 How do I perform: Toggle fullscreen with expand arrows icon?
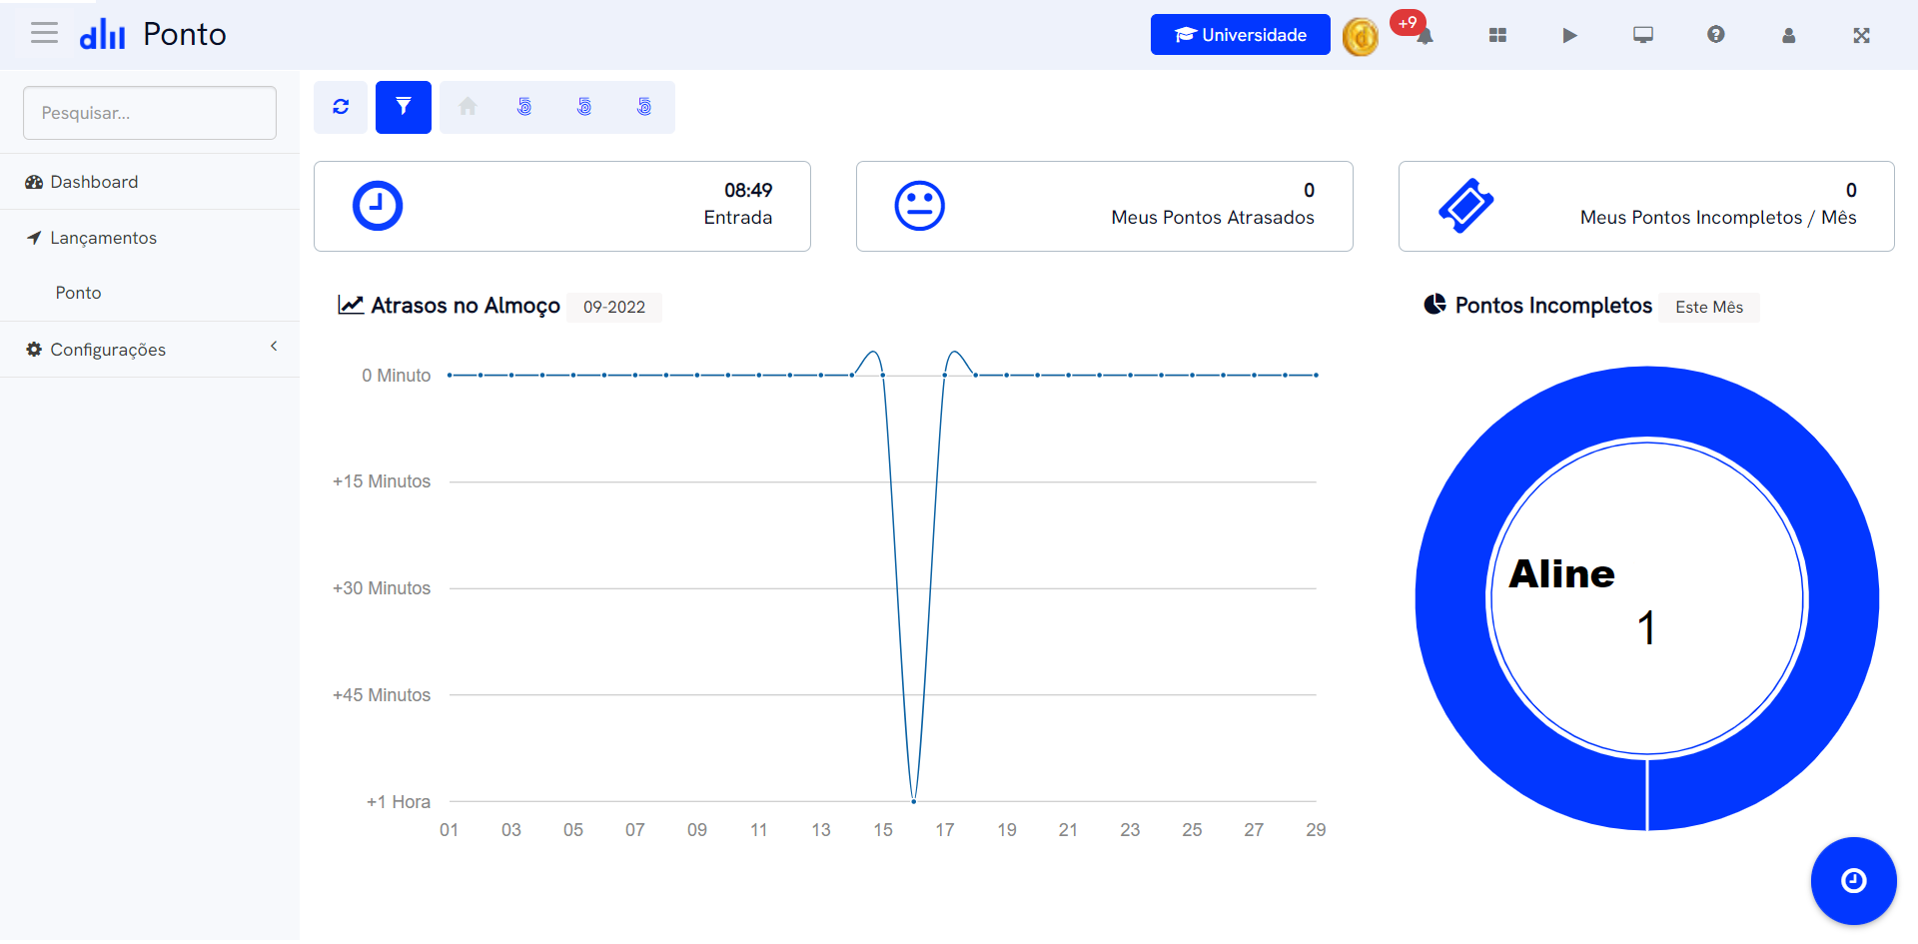(1861, 35)
